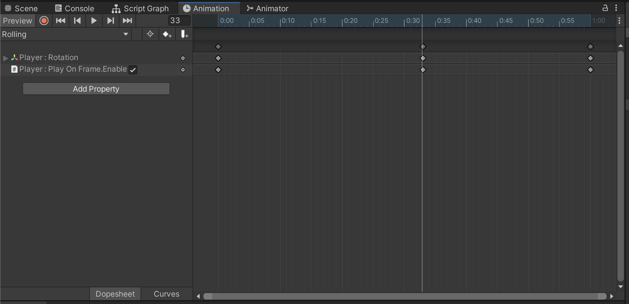Image resolution: width=629 pixels, height=304 pixels.
Task: Select Play On Frame.Enable keyframe at 1:00
Action: (590, 70)
